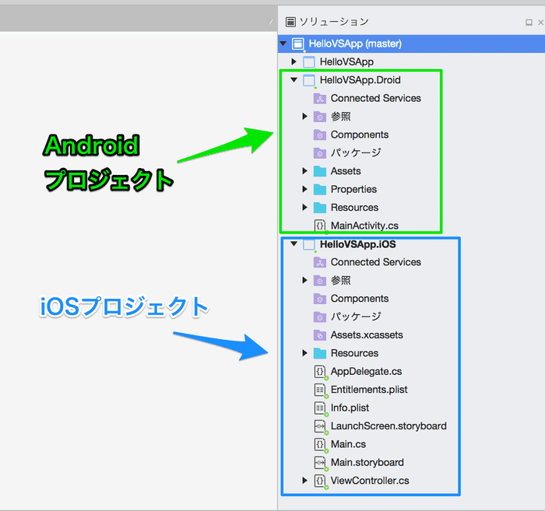Click the Entitlements.plist file icon

coord(319,390)
